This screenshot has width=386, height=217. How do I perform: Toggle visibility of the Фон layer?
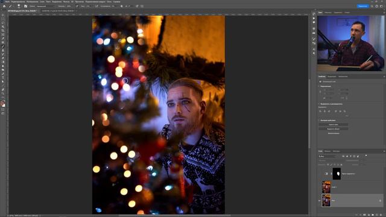click(320, 201)
